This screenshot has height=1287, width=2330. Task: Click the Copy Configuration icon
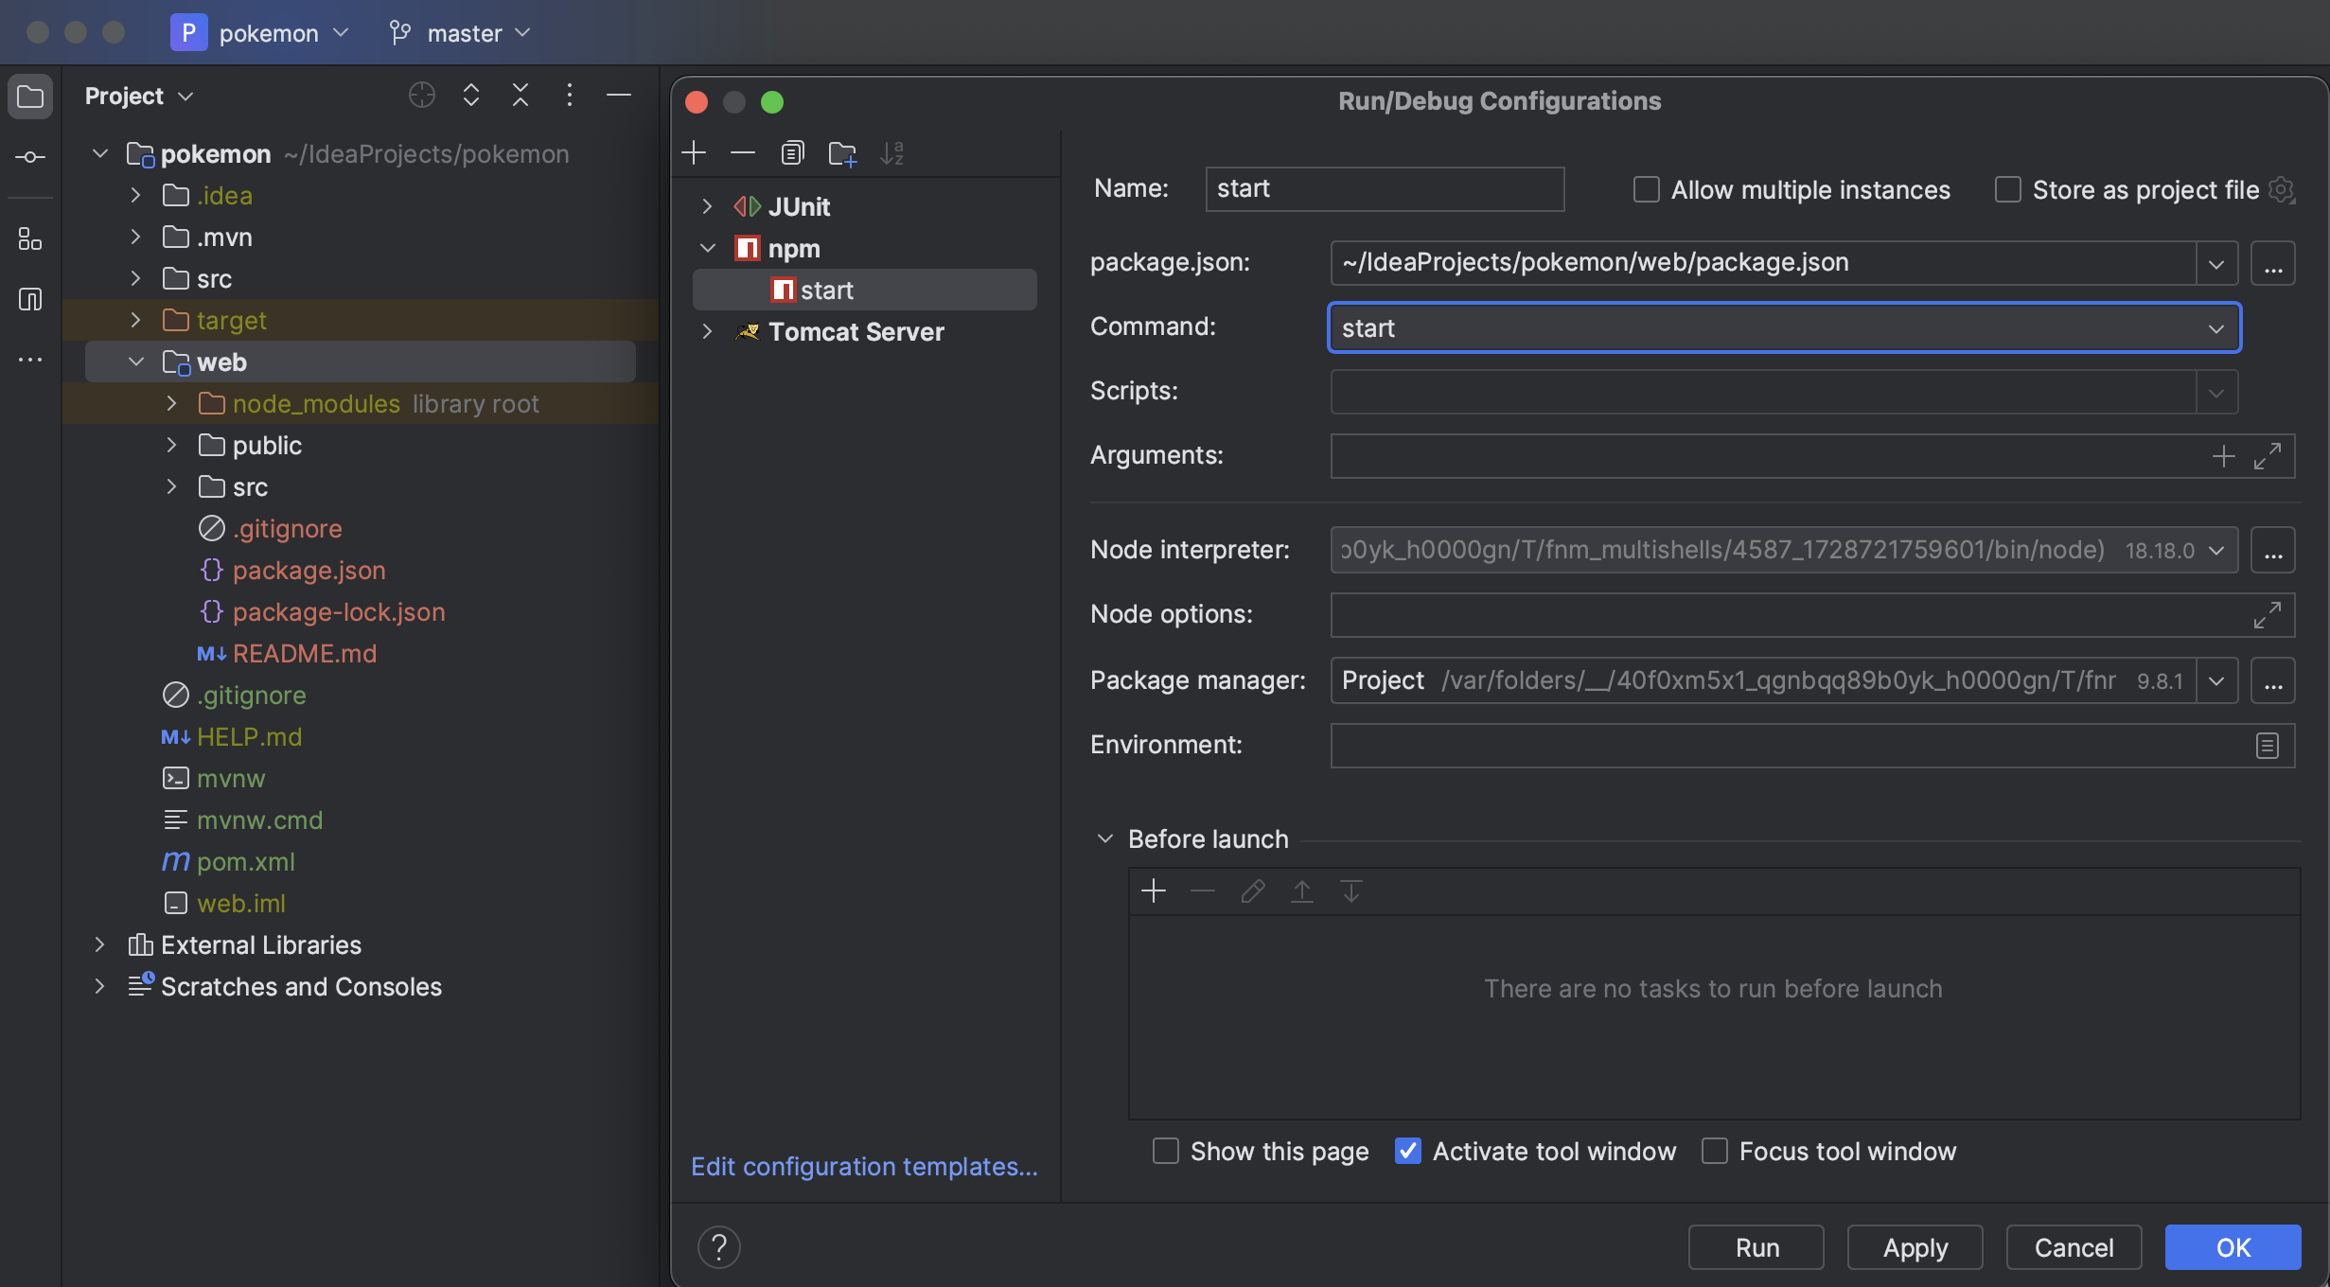(x=792, y=152)
